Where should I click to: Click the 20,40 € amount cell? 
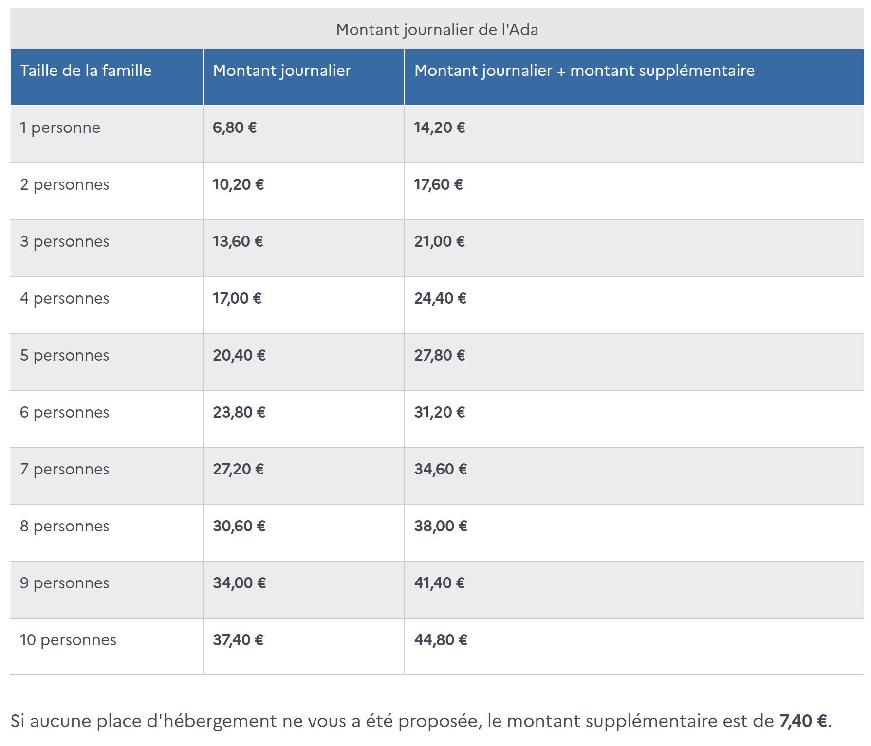[239, 355]
